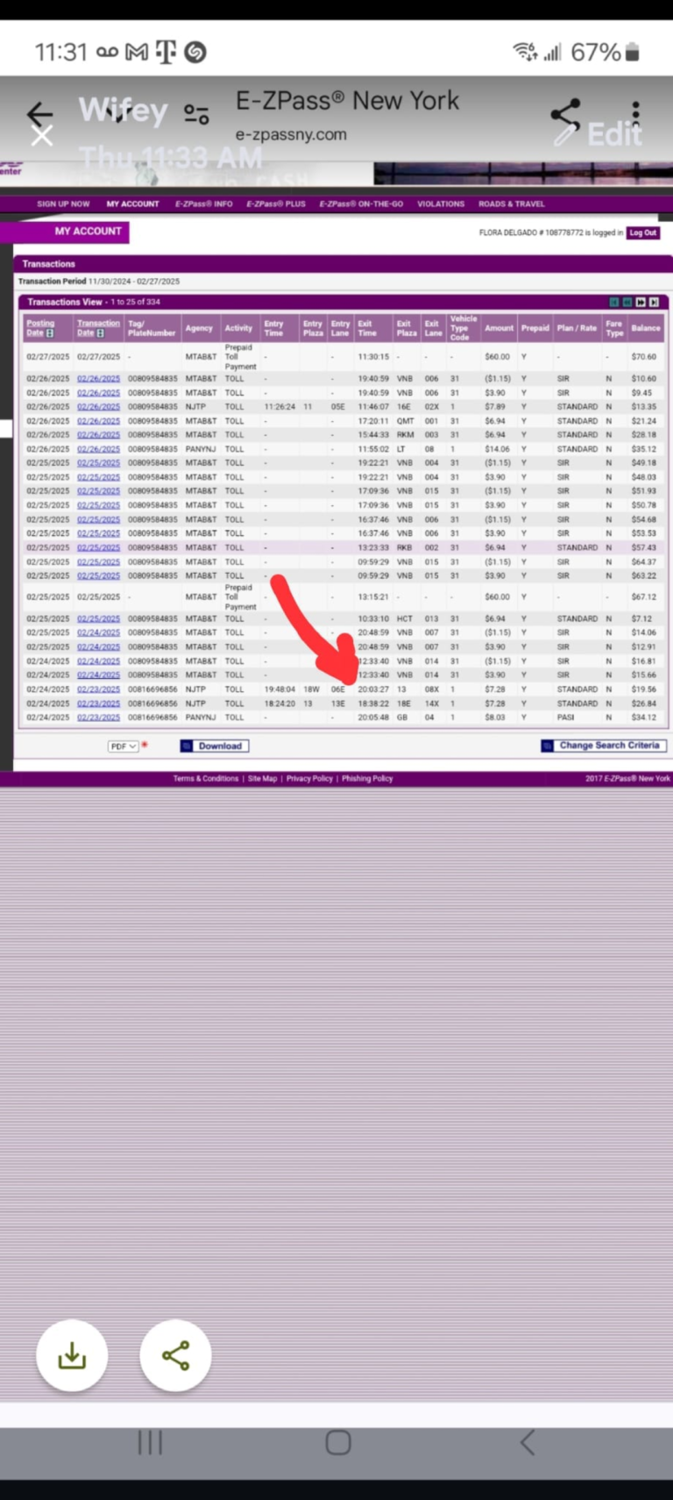This screenshot has height=1500, width=673.
Task: Tap the back arrow in the browser header
Action: pyautogui.click(x=39, y=113)
